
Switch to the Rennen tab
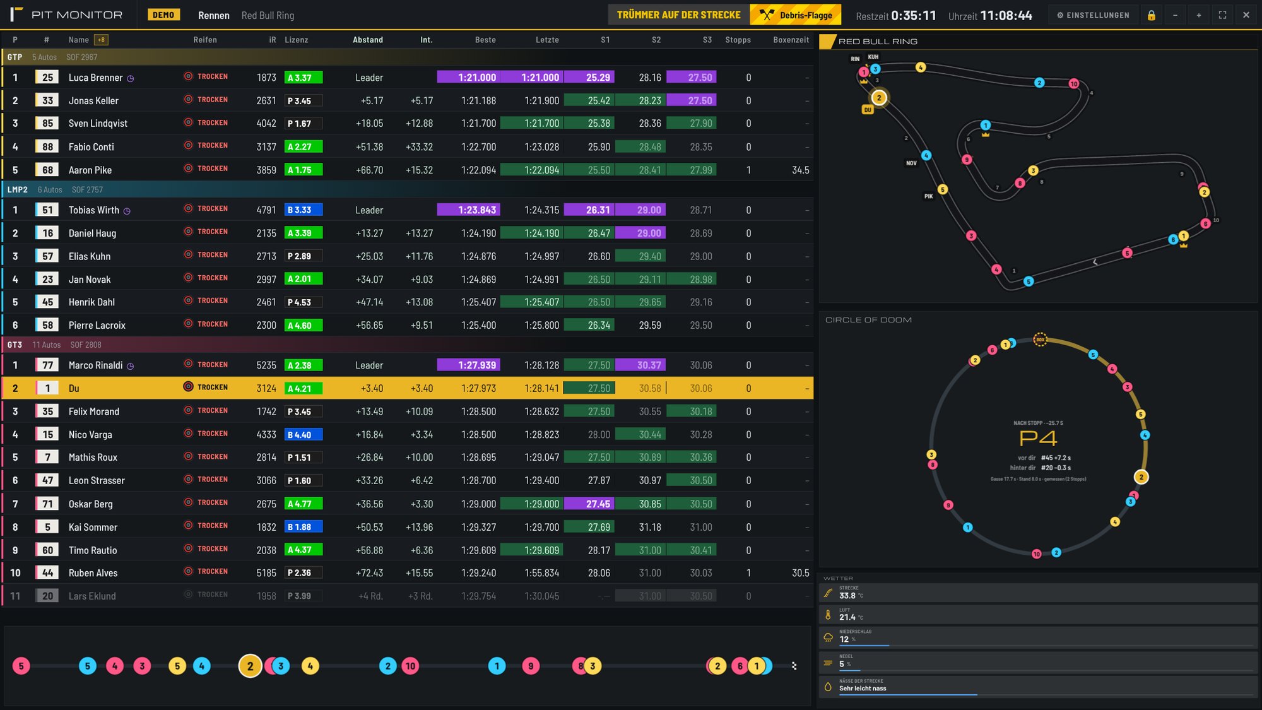(x=214, y=15)
